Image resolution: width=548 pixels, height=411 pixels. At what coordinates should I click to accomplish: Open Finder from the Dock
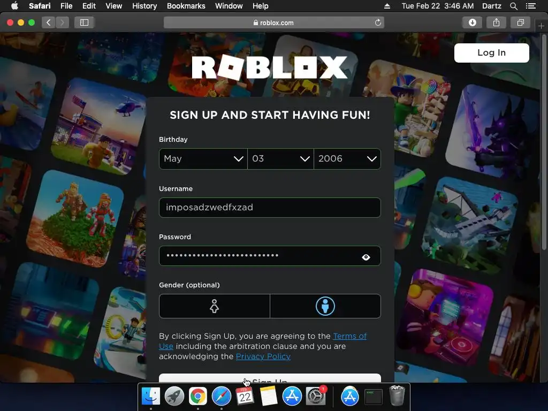pyautogui.click(x=150, y=397)
